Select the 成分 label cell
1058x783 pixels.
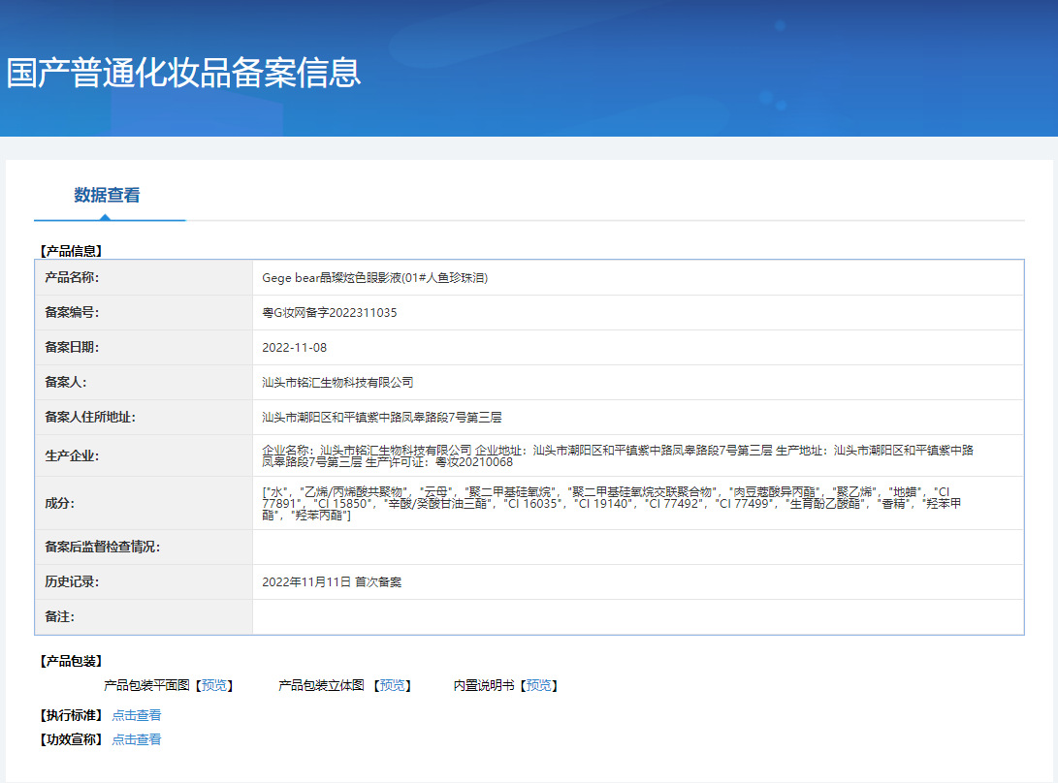tap(144, 503)
